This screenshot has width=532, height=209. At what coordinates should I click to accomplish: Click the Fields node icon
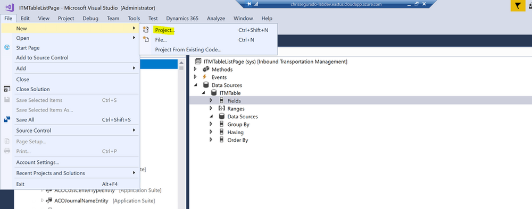pos(221,100)
